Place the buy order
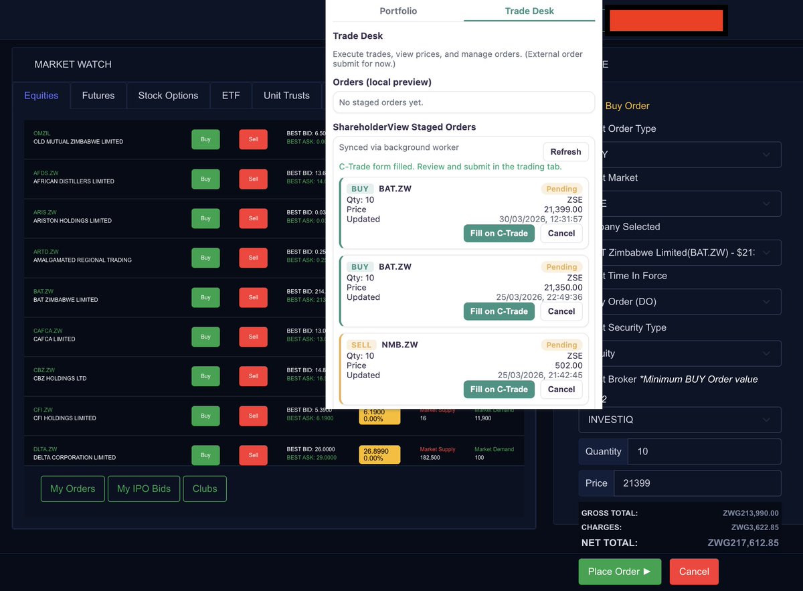803x591 pixels. pos(620,572)
